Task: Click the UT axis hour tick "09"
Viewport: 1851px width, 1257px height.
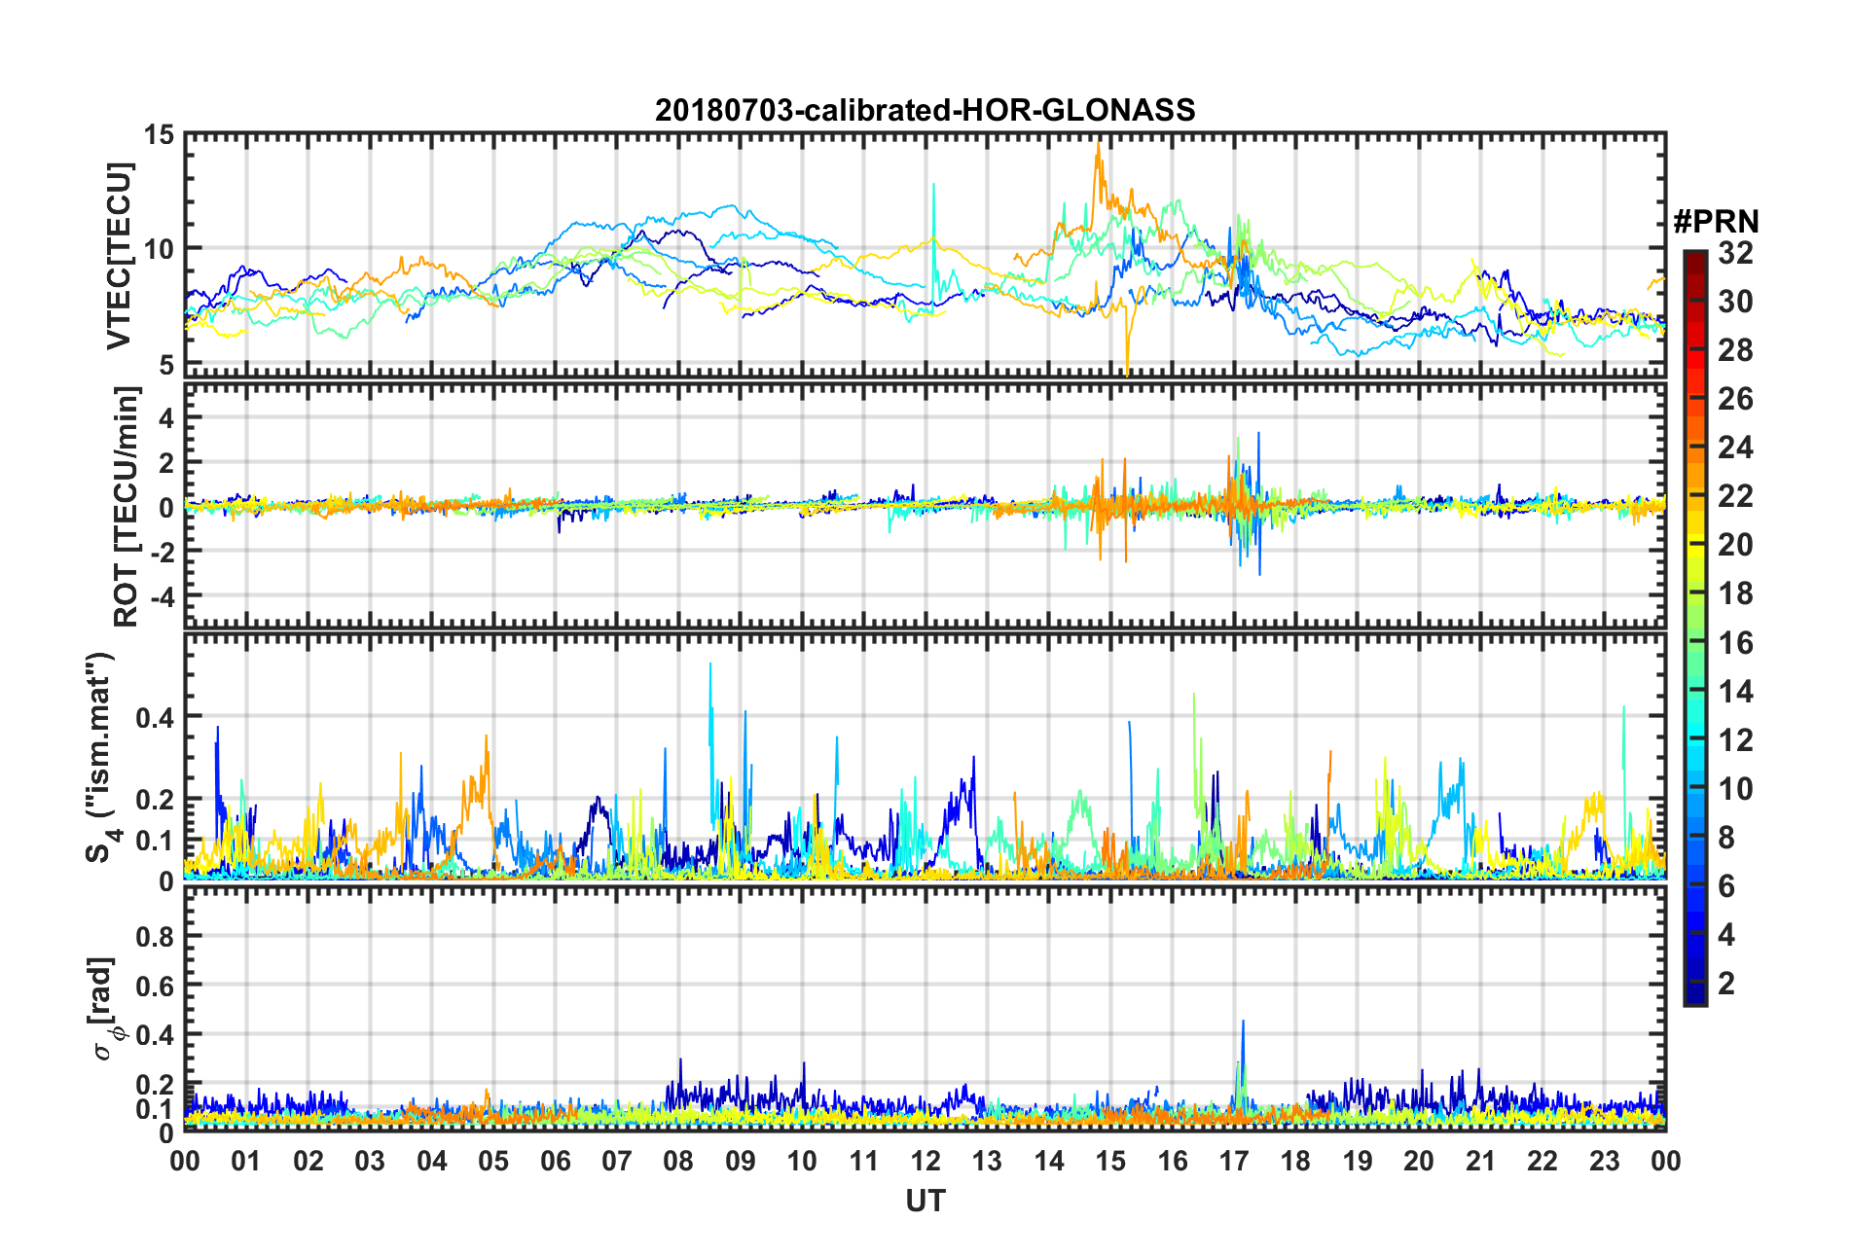Action: tap(741, 1161)
